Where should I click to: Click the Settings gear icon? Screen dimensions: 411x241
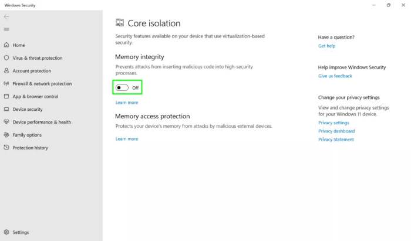point(6,233)
